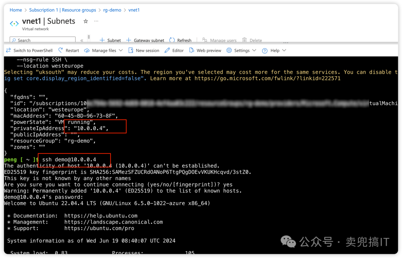Image resolution: width=402 pixels, height=258 pixels.
Task: Navigate to rg-demo breadcrumb link
Action: point(112,10)
